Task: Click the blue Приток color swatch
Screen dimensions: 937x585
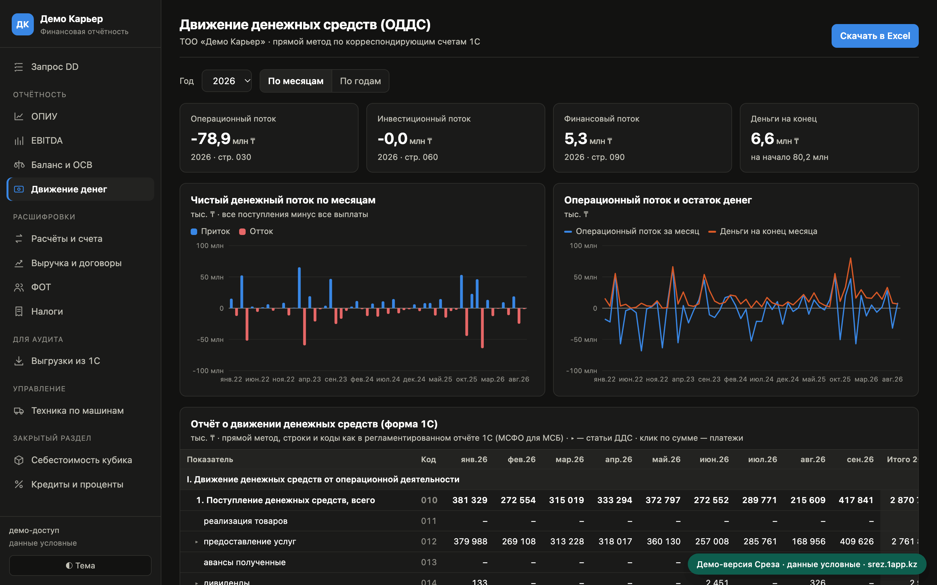Action: point(194,232)
